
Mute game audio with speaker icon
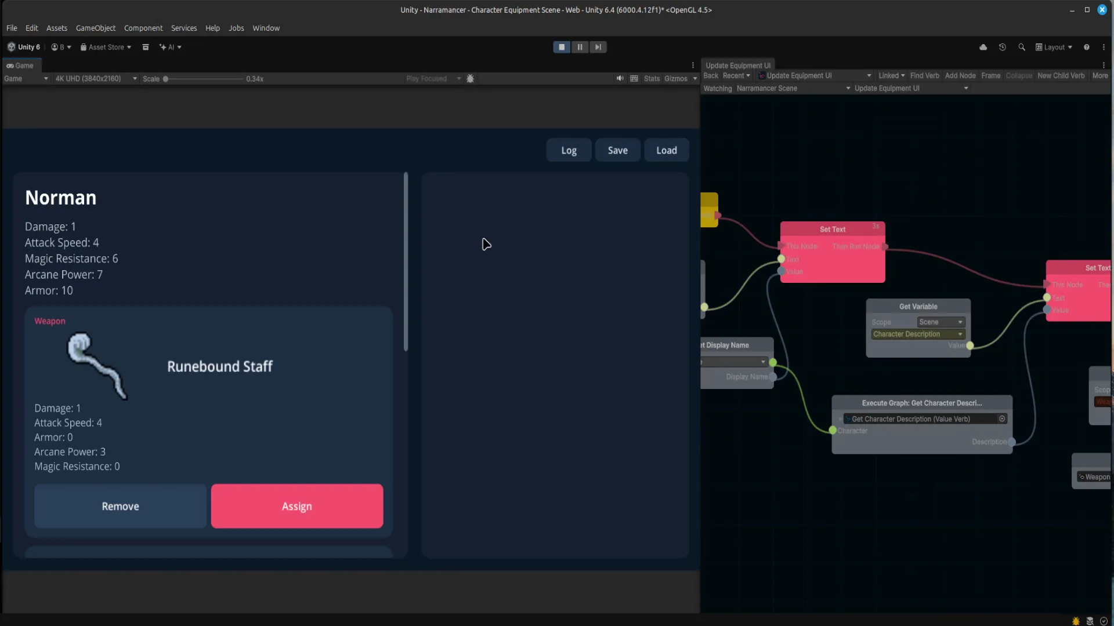(620, 78)
